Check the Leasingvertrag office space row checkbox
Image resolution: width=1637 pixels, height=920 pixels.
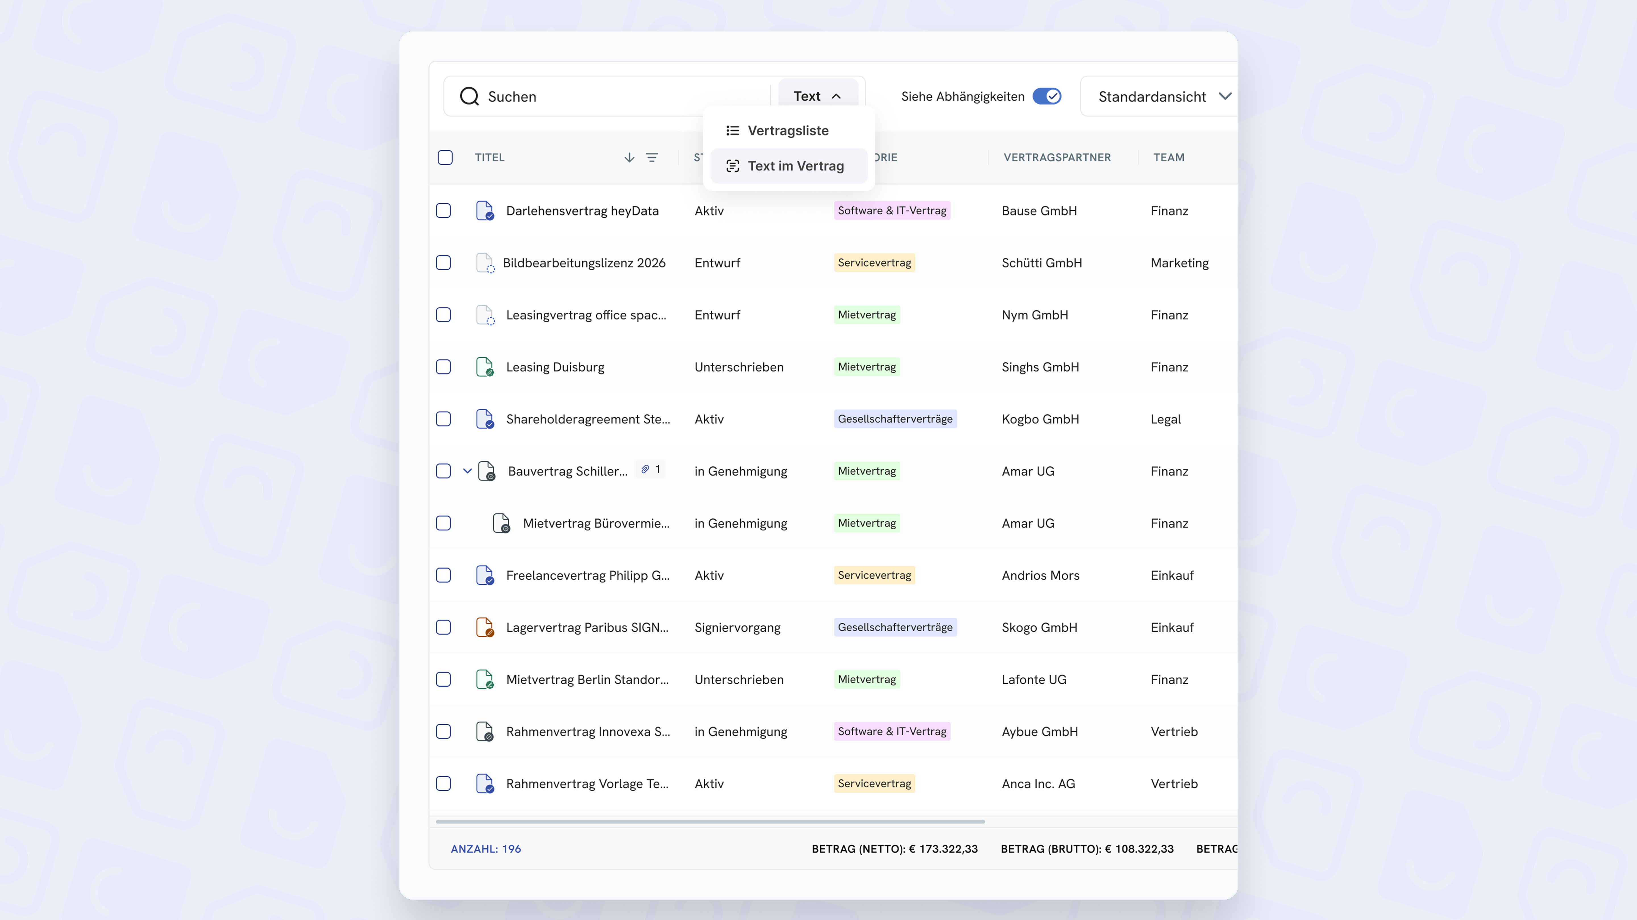pos(444,315)
